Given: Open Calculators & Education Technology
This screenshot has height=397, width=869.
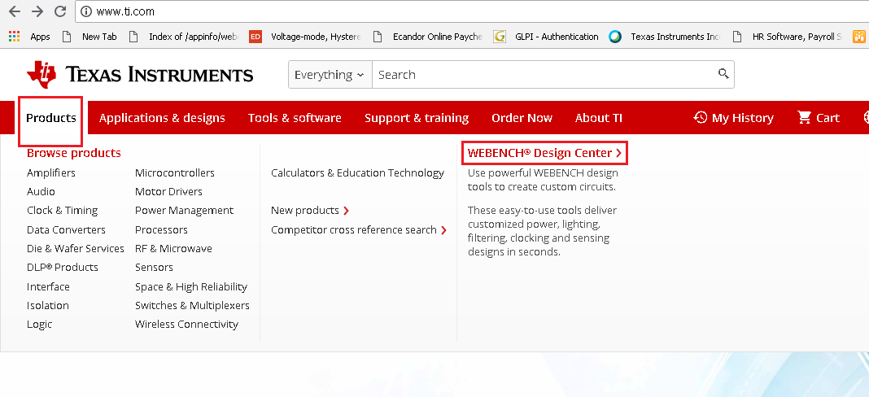Looking at the screenshot, I should pyautogui.click(x=357, y=173).
